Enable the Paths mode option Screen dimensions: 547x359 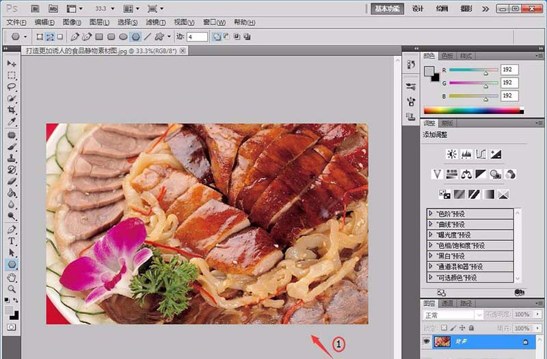click(x=50, y=36)
